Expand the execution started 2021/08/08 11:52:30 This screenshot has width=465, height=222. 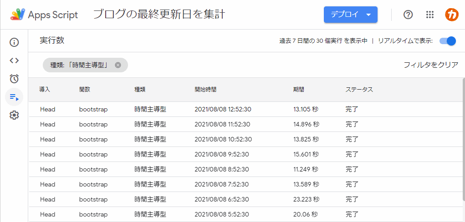pyautogui.click(x=246, y=125)
